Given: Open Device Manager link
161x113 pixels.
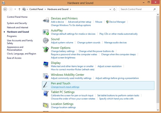Looking at the screenshot, I should pos(117,22).
